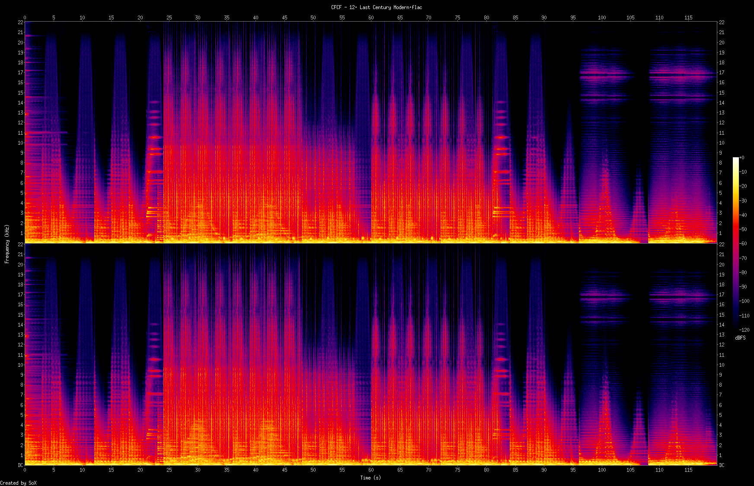Click the "Created by SoX" text
This screenshot has height=486, width=754.
click(18, 483)
